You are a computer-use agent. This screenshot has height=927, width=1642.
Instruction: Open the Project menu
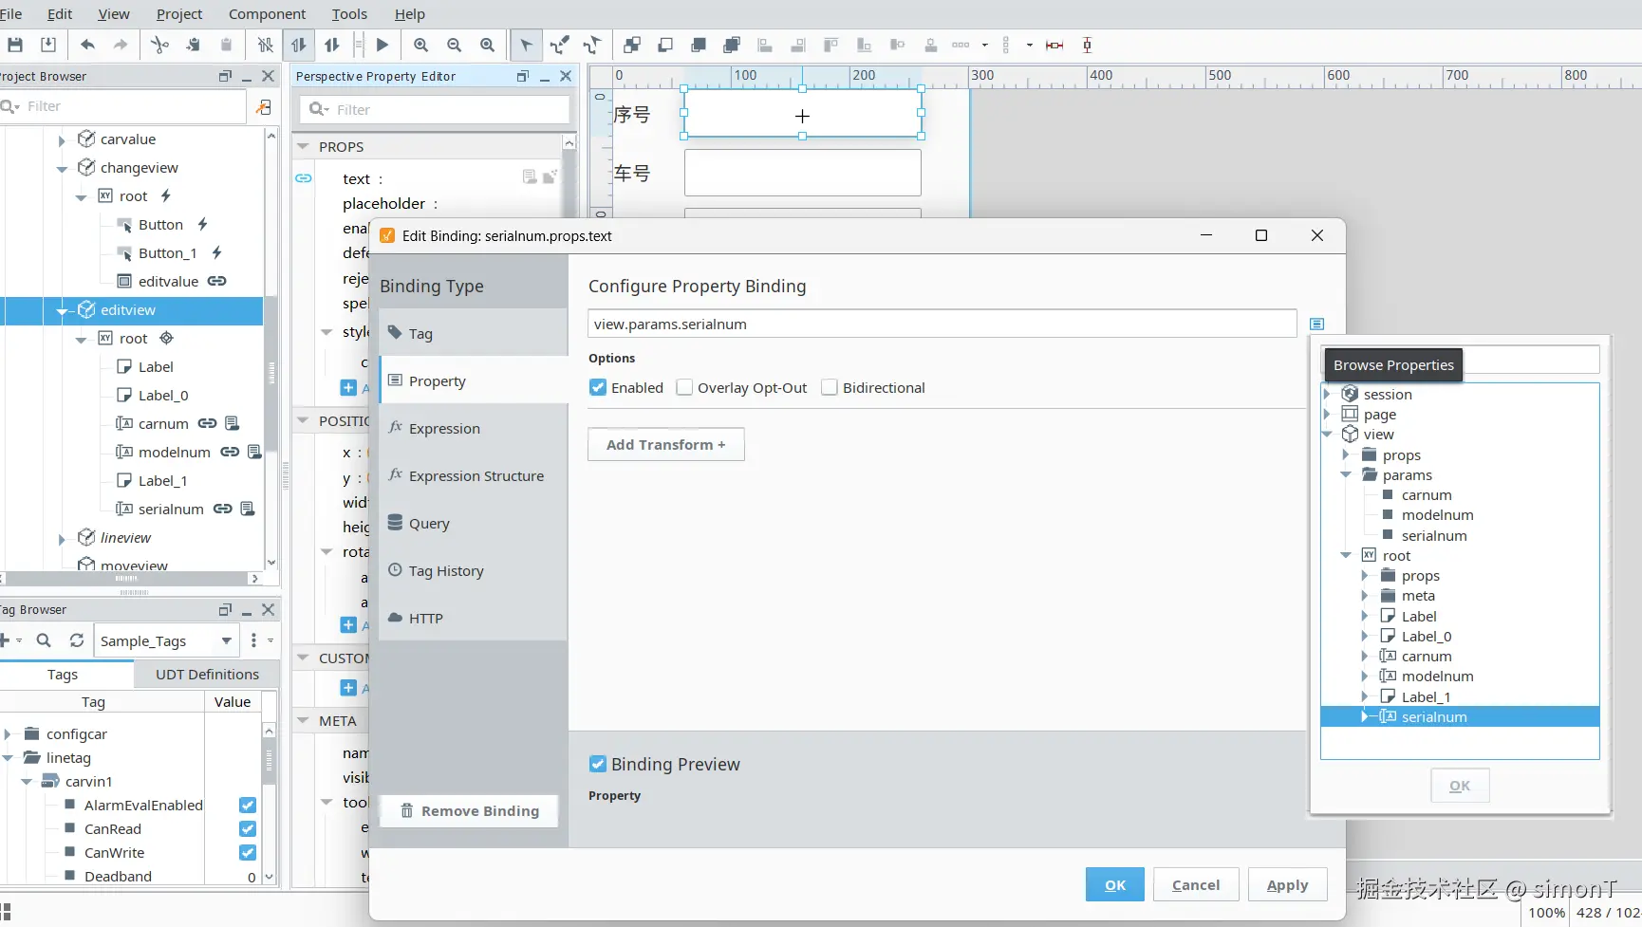(x=179, y=13)
